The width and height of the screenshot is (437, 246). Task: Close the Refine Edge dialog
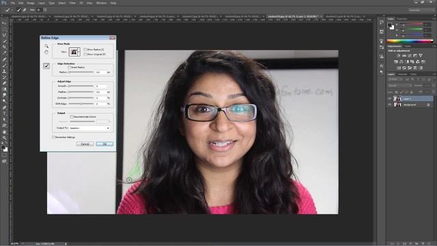112,38
